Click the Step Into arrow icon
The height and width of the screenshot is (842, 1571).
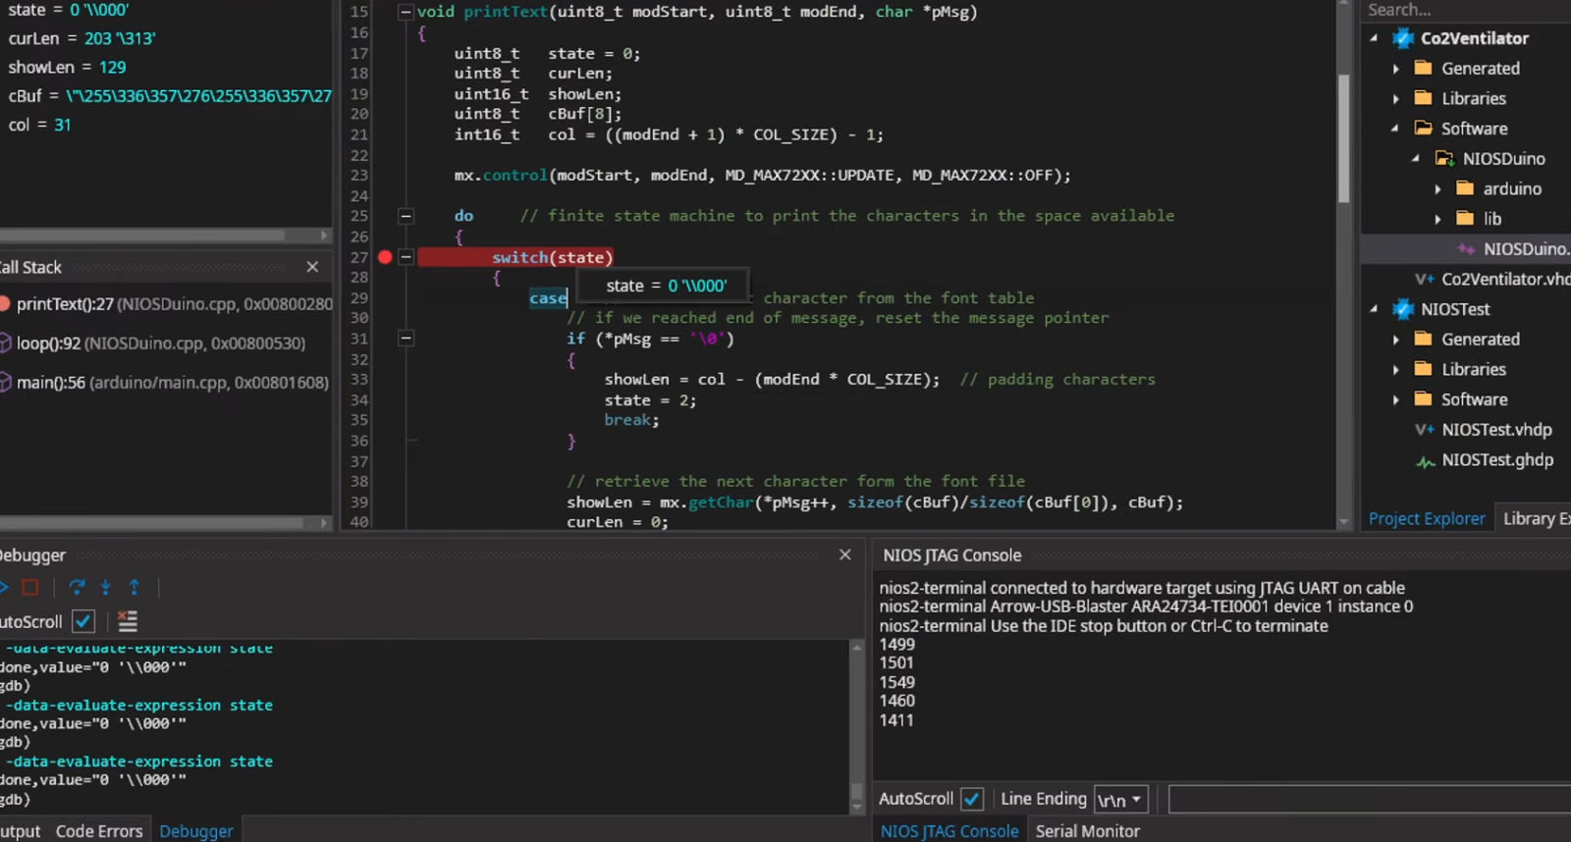click(105, 588)
